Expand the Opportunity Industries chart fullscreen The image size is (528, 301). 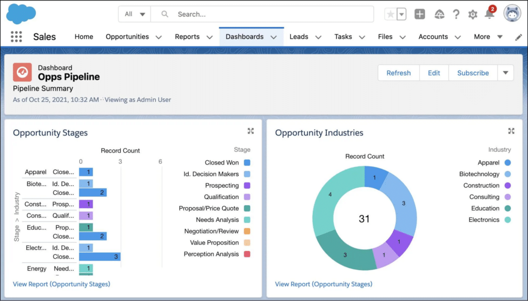511,131
